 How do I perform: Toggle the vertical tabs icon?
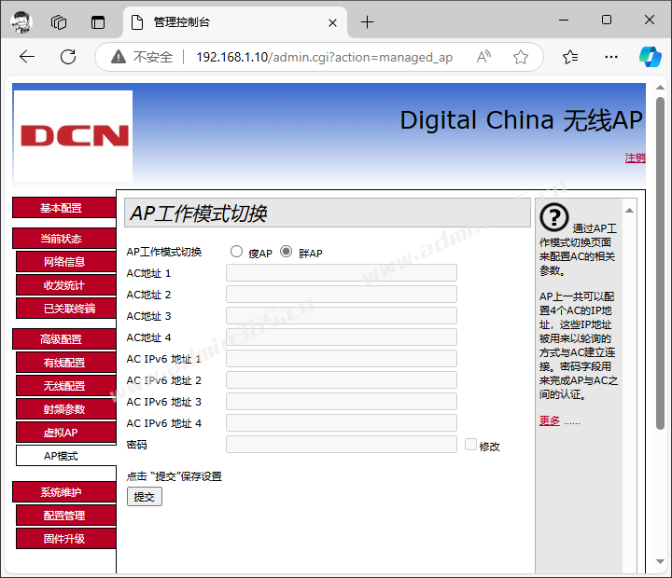pos(98,21)
